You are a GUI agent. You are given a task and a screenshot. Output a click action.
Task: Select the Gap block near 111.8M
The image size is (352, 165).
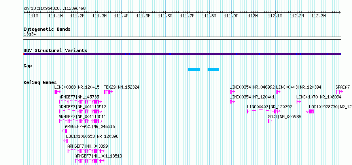tap(213, 70)
